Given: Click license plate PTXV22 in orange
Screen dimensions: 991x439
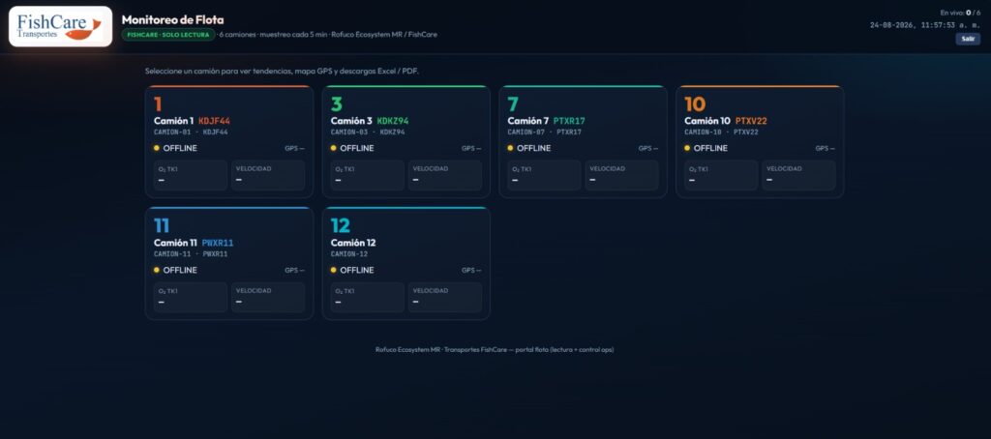Looking at the screenshot, I should click(x=751, y=121).
